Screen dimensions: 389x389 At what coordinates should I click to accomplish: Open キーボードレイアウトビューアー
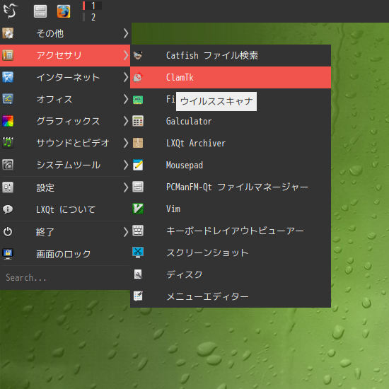click(x=231, y=231)
